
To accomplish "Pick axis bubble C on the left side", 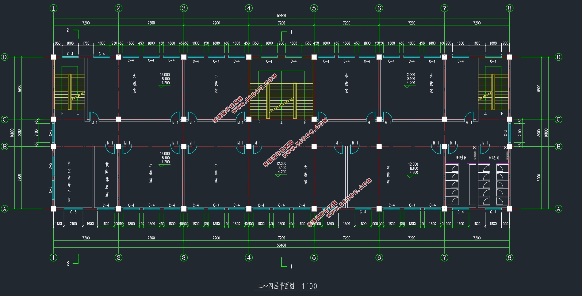I will pyautogui.click(x=5, y=119).
